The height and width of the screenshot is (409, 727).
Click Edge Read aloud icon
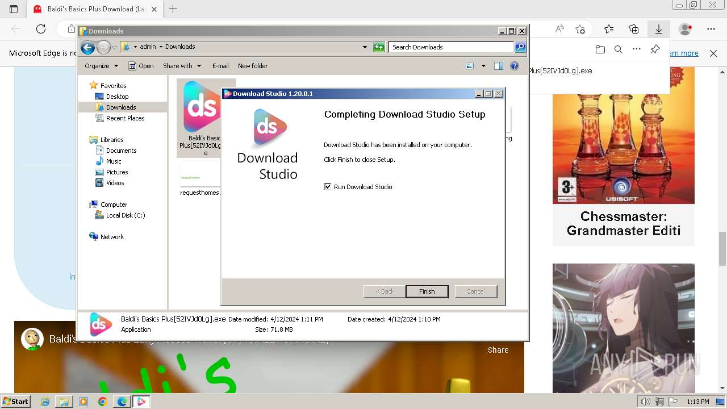(x=559, y=29)
